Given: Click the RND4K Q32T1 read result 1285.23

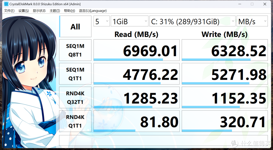Looking at the screenshot, I should pos(136,98).
